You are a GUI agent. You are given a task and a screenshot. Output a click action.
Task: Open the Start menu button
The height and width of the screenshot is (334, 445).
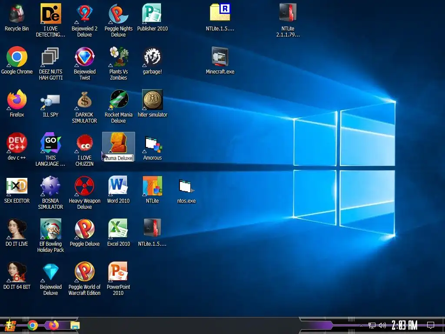(10, 325)
